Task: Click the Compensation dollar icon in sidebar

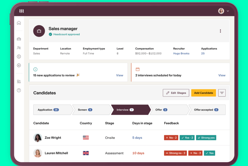Action: [19, 56]
